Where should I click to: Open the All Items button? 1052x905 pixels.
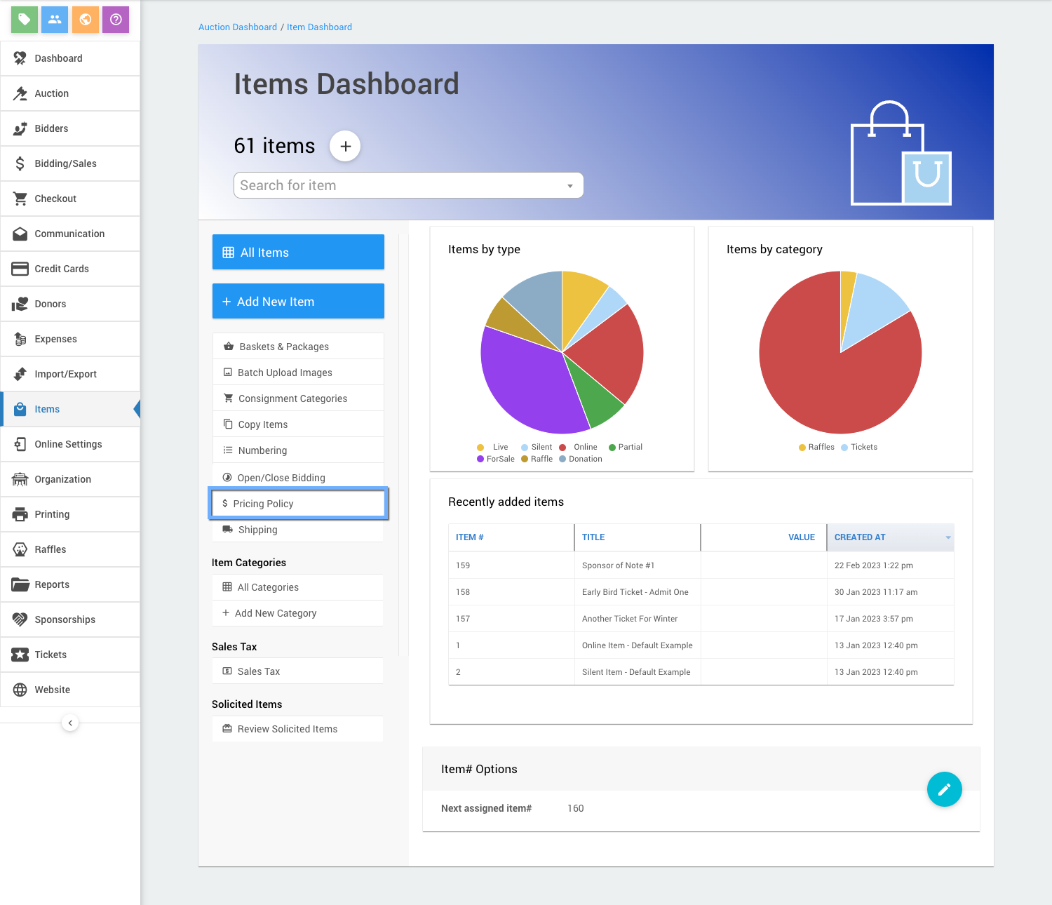pyautogui.click(x=298, y=253)
